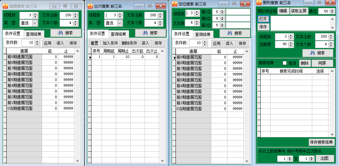Screen dimensions: 339x166
Task: Click the app icon in 定位搜索 title bar
Action: 175,4
